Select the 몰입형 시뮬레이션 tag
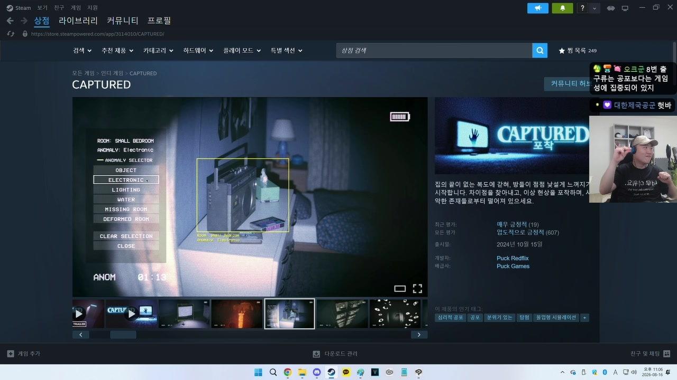 [x=556, y=318]
